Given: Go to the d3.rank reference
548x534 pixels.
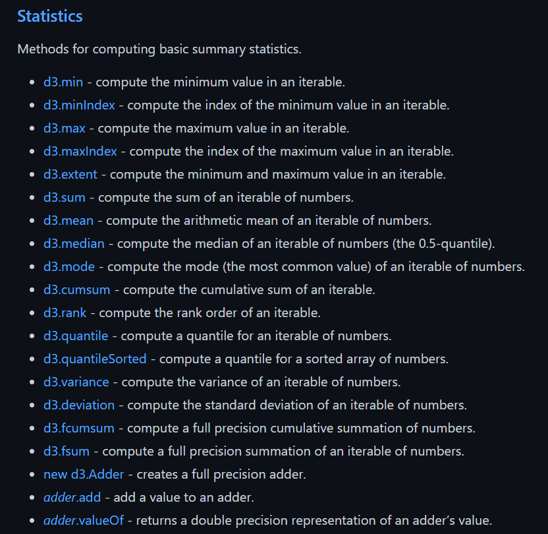Looking at the screenshot, I should (x=65, y=313).
